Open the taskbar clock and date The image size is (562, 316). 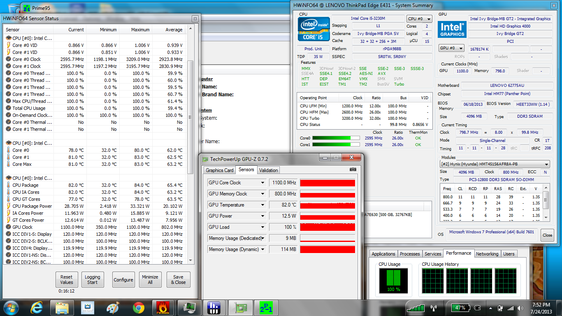tap(541, 308)
